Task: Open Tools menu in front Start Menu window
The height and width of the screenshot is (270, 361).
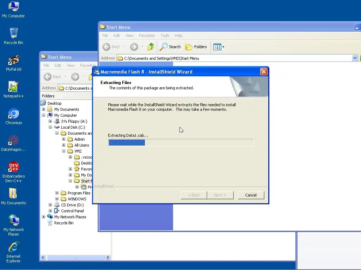Action: (165, 36)
